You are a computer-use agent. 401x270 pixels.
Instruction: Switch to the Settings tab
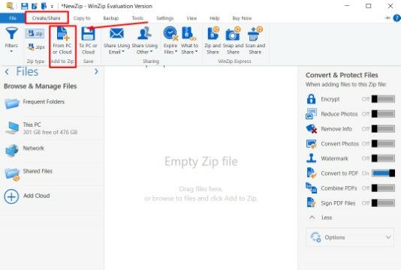[165, 18]
